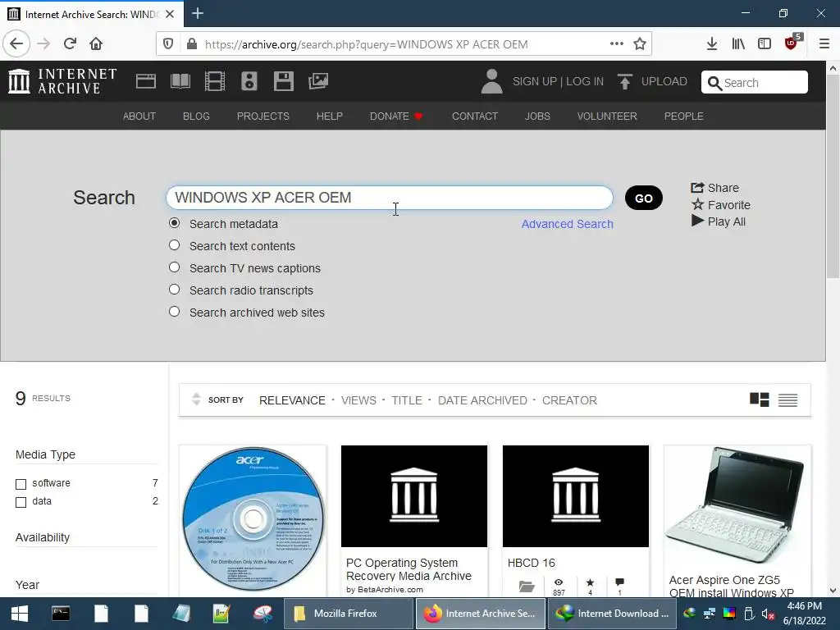Click Favorite this search

720,204
